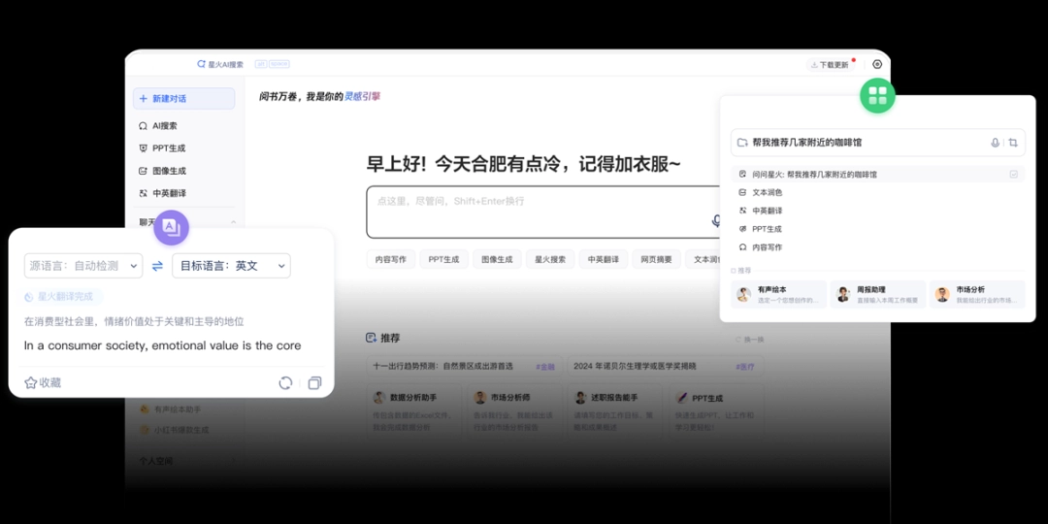1048x524 pixels.
Task: Toggle checkbox on 问问星火 suggestion row
Action: point(1013,175)
